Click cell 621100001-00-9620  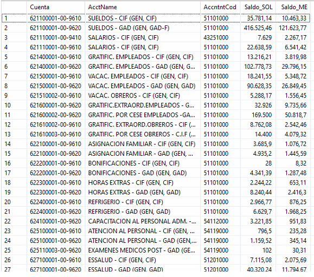56,28
